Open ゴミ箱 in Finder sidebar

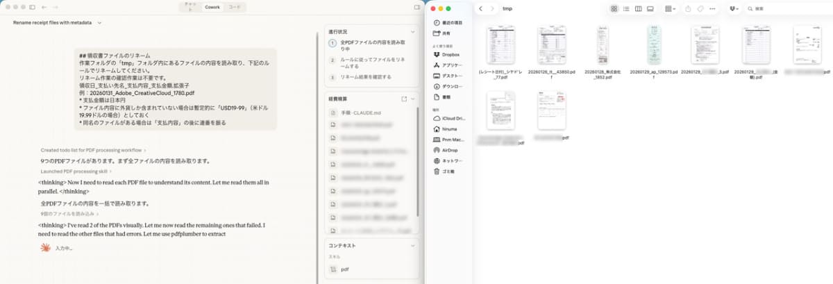click(445, 171)
